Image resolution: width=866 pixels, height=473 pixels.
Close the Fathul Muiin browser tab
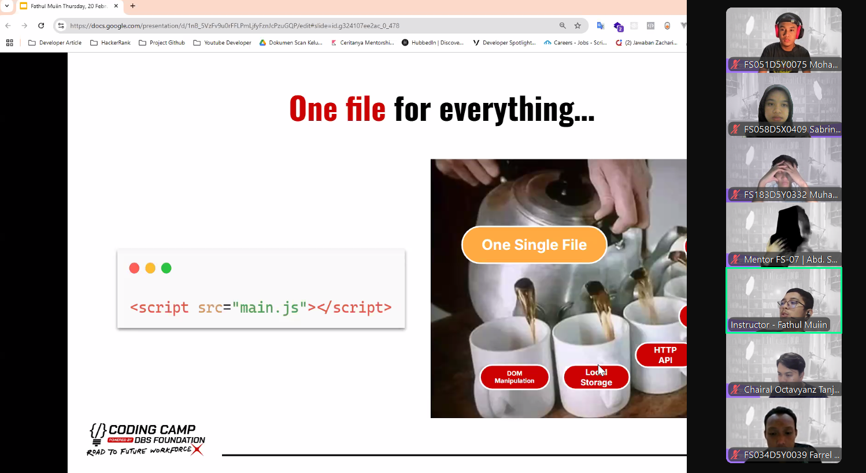click(x=116, y=6)
